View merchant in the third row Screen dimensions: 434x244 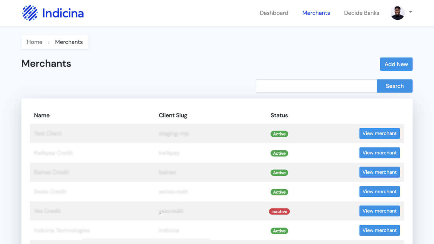coord(379,172)
